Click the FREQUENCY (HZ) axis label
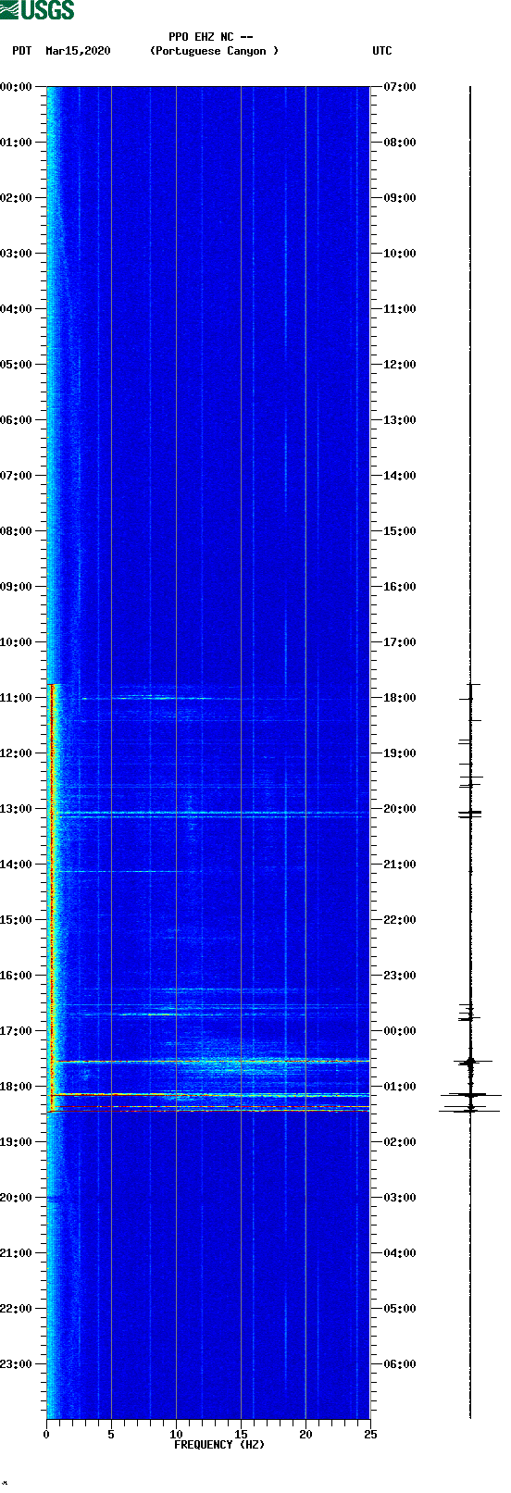This screenshot has width=511, height=1493. tap(219, 1445)
